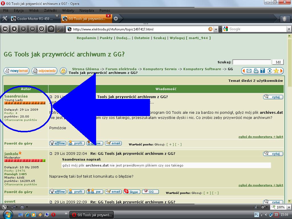Click the blue circle watch-topic icon
This screenshot has height=219, width=292.
pyautogui.click(x=269, y=71)
